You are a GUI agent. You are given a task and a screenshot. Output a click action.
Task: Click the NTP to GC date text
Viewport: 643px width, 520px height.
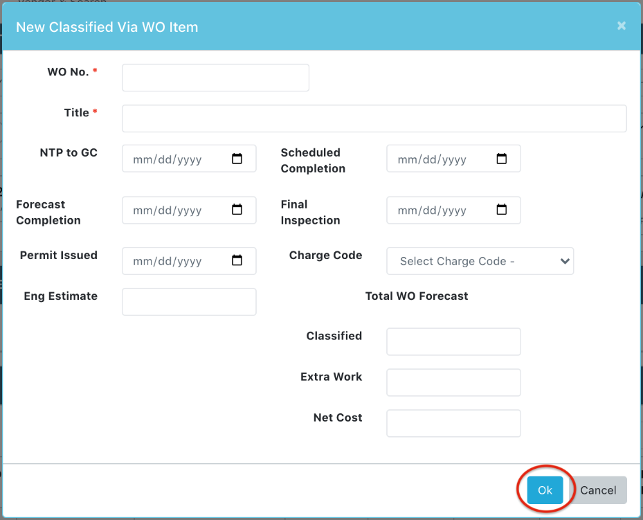(167, 159)
